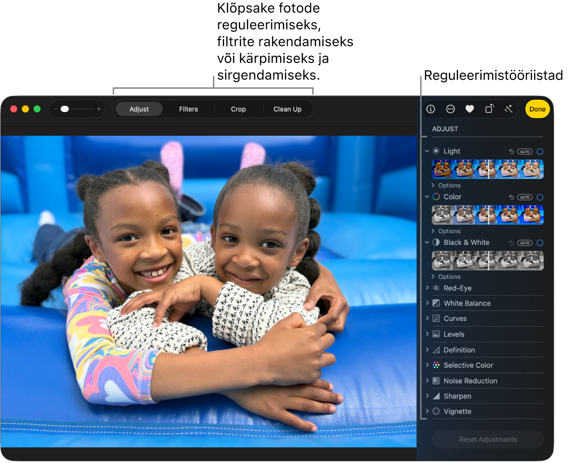Toggle the Light adjustment circle on or off
The image size is (569, 463).
pyautogui.click(x=540, y=152)
